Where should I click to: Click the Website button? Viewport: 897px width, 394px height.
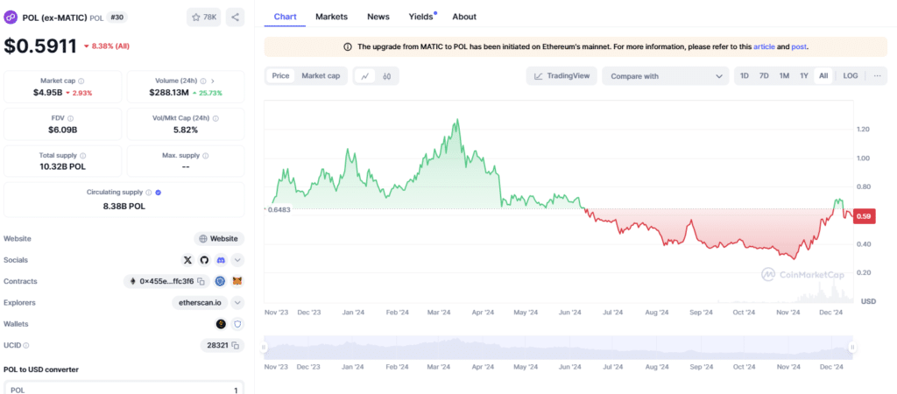(x=219, y=239)
